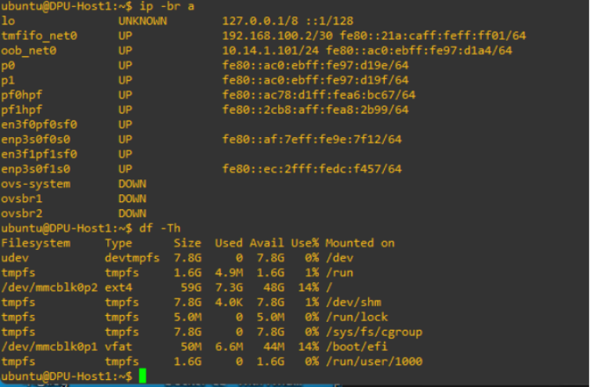The width and height of the screenshot is (590, 387).
Task: Click the "Mounted on" column header
Action: click(x=360, y=243)
